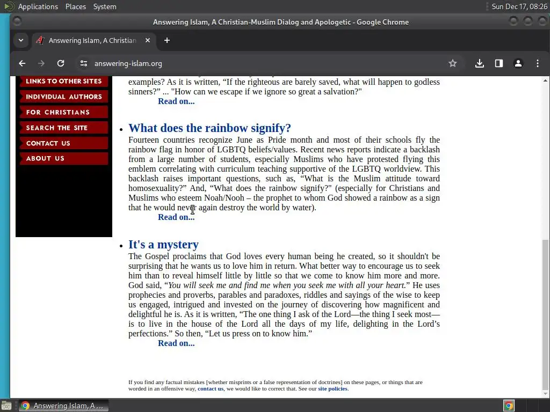The image size is (550, 412).
Task: Click the page vertical scrollbar thumb
Action: coord(545,314)
